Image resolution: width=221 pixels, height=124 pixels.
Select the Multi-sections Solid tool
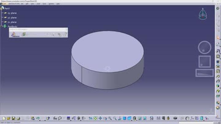[218, 91]
